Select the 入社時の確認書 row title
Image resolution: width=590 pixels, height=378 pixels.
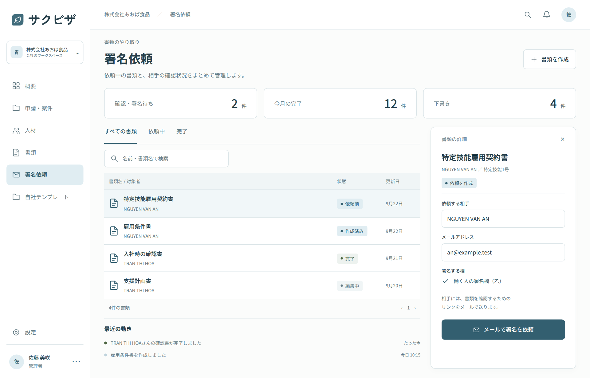[x=143, y=254]
